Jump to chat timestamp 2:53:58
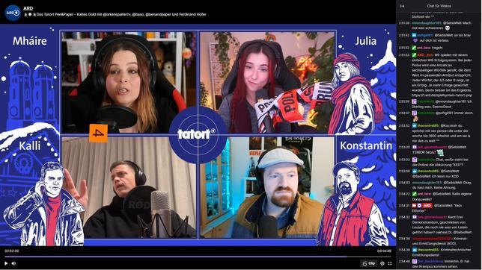The image size is (482, 270). coord(404,171)
